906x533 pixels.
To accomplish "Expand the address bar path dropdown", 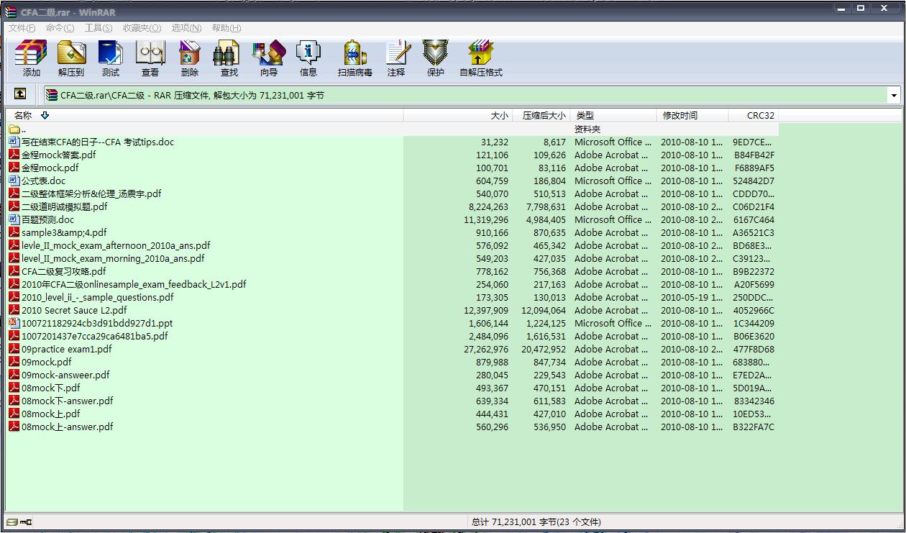I will pyautogui.click(x=894, y=95).
